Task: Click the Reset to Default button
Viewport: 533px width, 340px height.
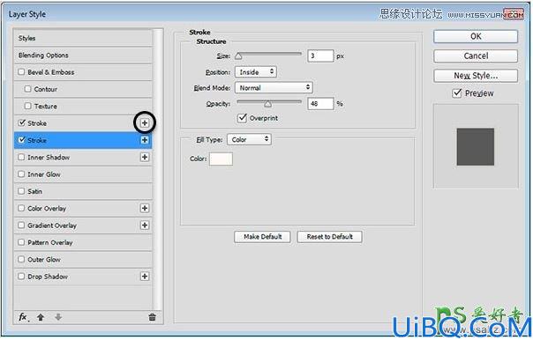Action: (x=330, y=237)
